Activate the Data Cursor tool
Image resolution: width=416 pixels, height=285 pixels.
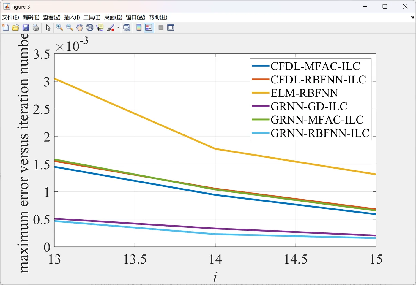pos(100,28)
